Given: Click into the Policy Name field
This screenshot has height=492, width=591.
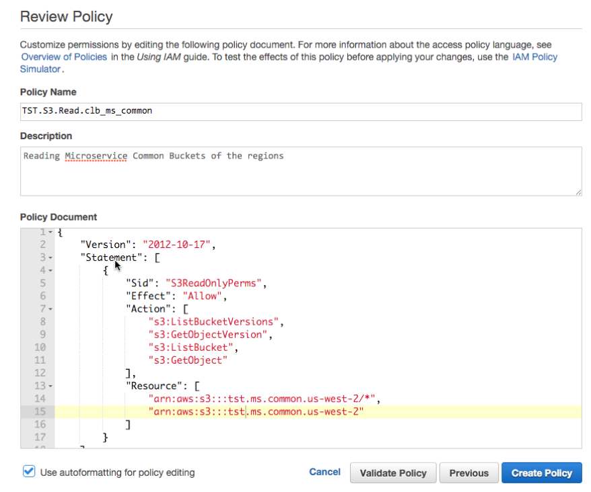Looking at the screenshot, I should pos(300,111).
